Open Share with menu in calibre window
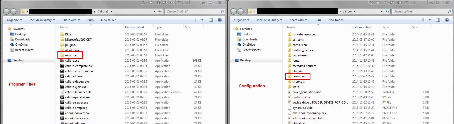This screenshot has height=124, width=454. (x=298, y=20)
